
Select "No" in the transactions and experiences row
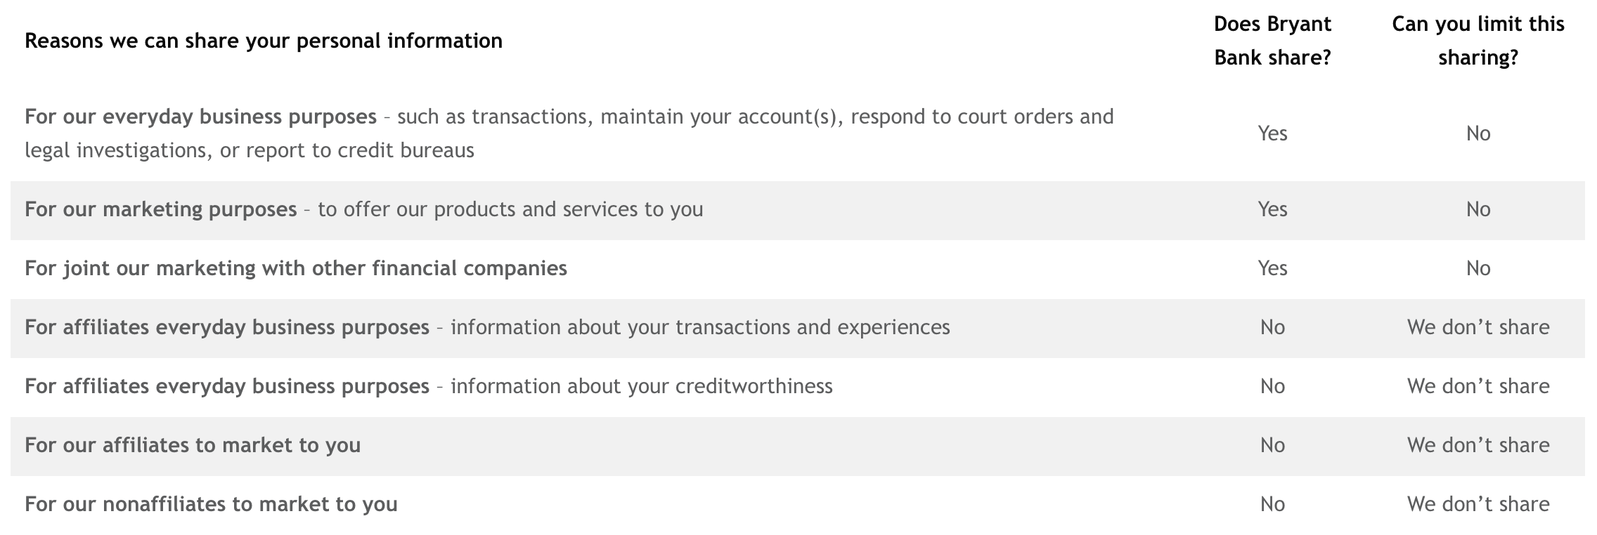pos(1272,327)
